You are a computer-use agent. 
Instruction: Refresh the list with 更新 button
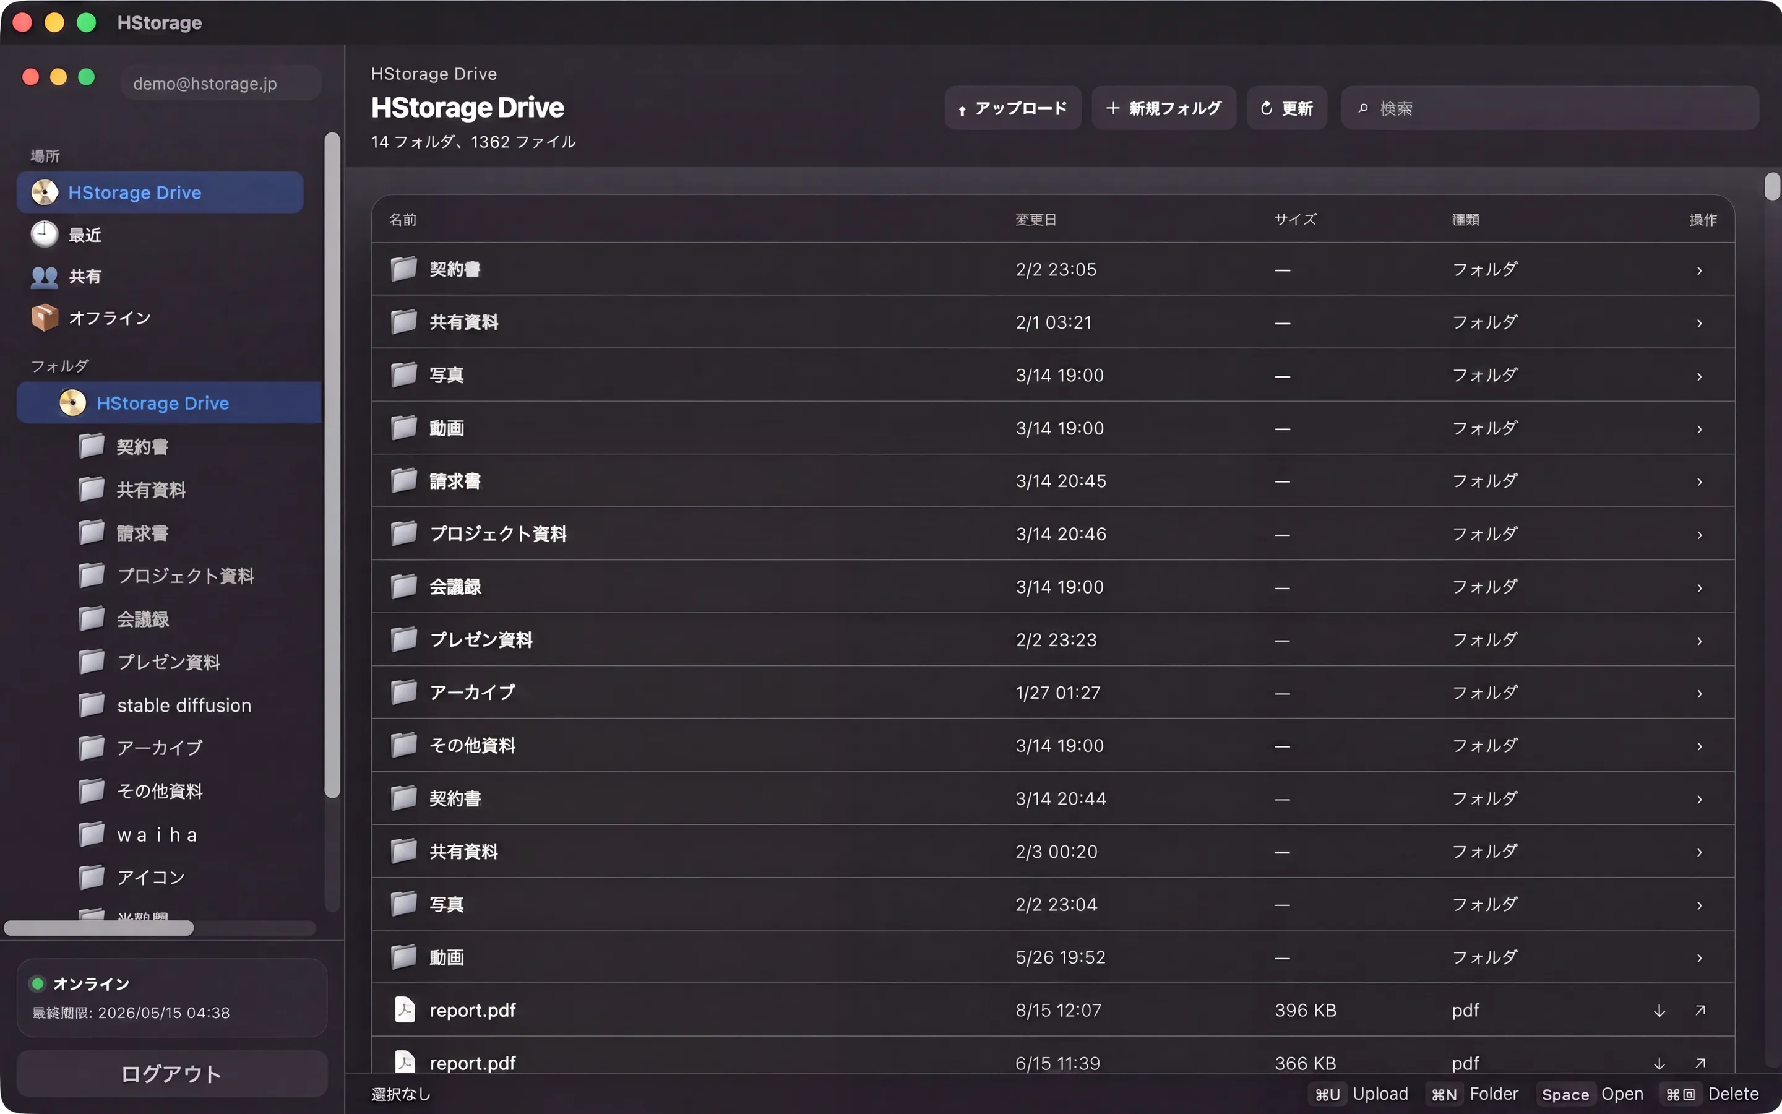(1286, 108)
